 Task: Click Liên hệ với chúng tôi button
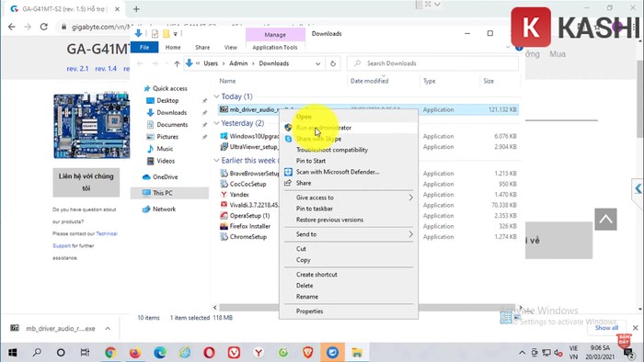86,182
